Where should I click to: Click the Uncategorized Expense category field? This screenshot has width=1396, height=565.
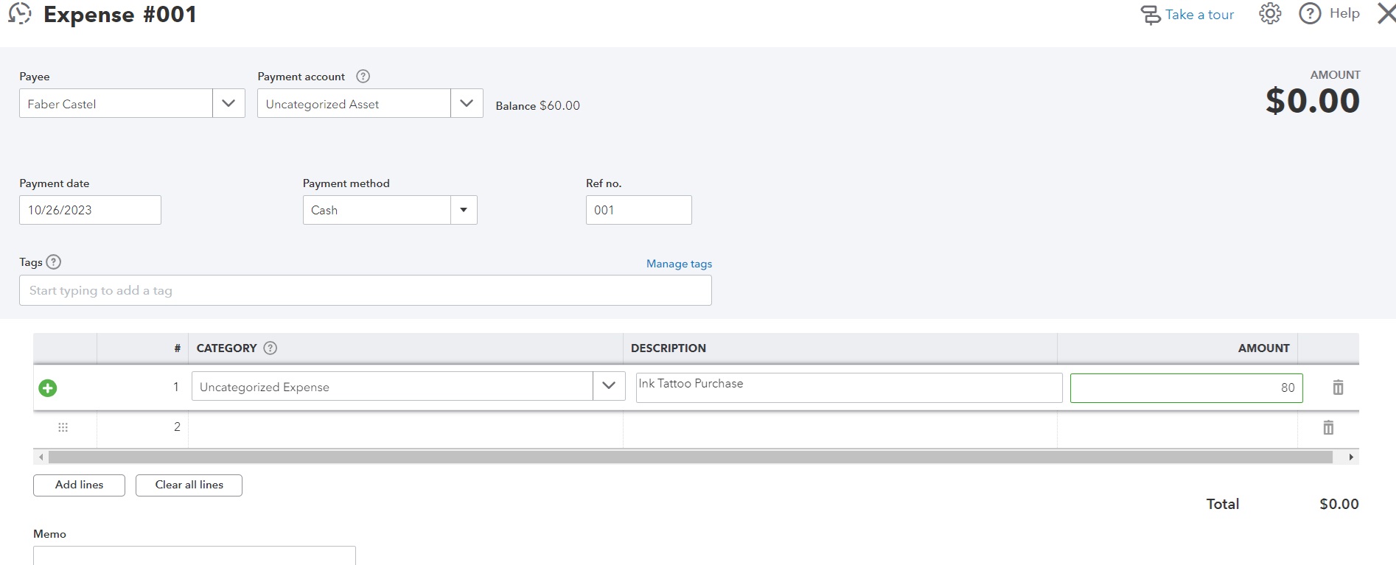pos(392,386)
